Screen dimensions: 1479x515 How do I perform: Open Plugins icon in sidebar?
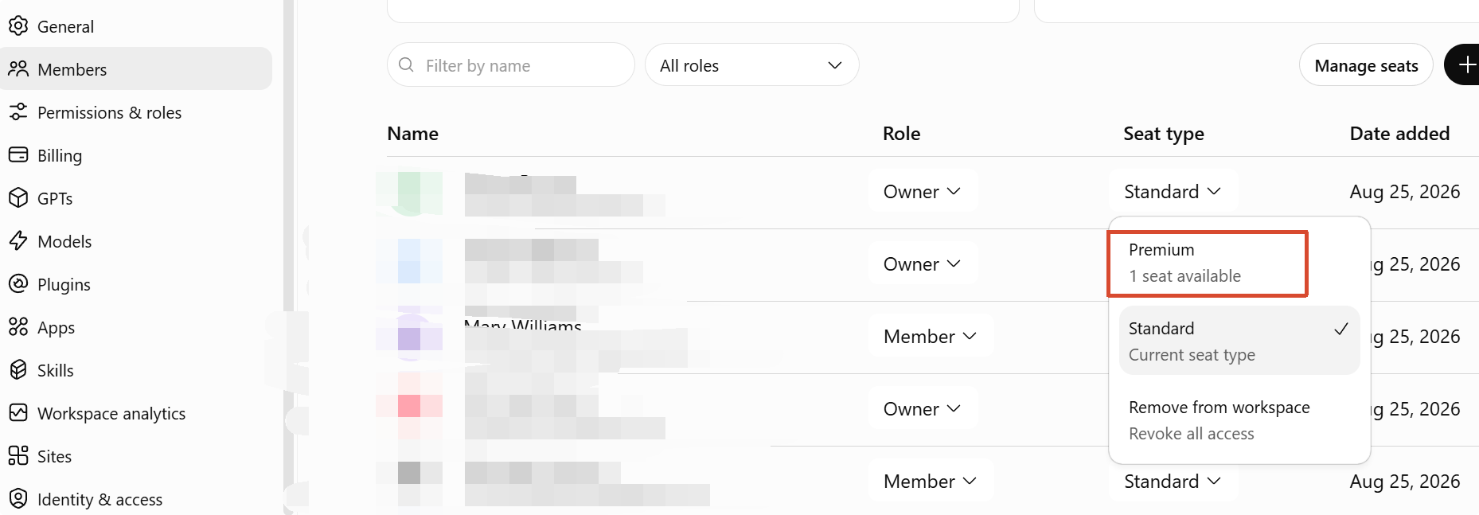(18, 284)
